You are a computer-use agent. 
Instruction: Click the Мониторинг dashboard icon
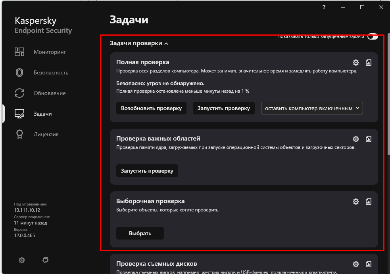[19, 52]
